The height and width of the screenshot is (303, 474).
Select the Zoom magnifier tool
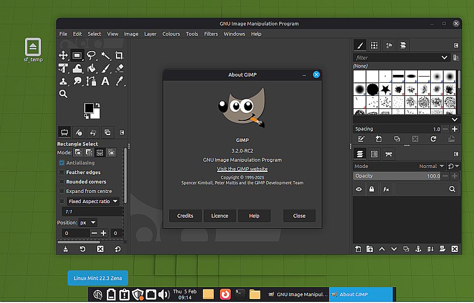tap(63, 94)
